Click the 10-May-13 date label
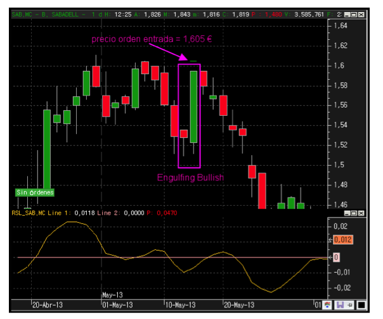 pos(181,305)
